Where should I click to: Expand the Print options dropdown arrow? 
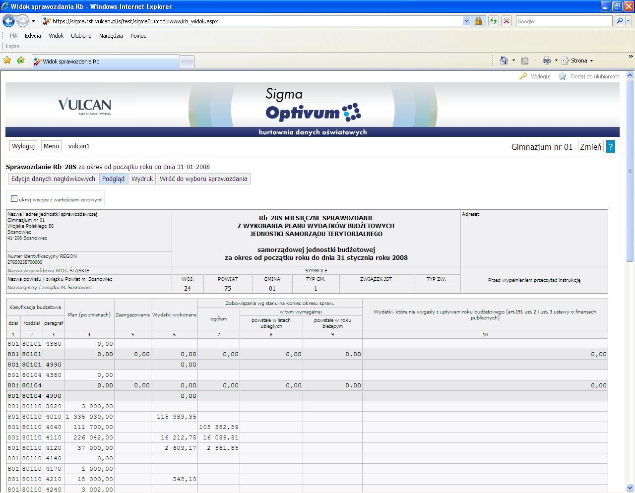coord(556,61)
